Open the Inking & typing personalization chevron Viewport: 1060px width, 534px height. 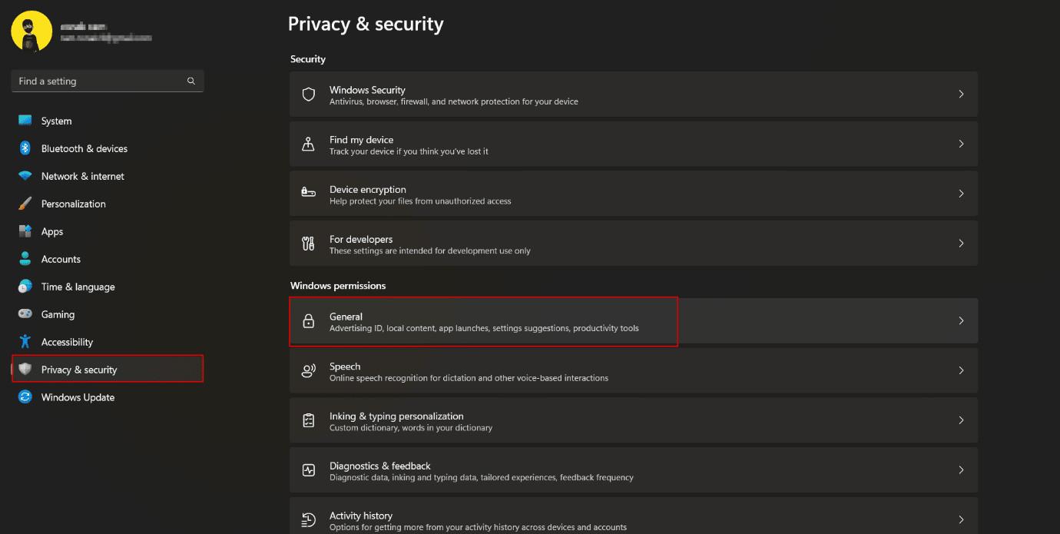(961, 420)
